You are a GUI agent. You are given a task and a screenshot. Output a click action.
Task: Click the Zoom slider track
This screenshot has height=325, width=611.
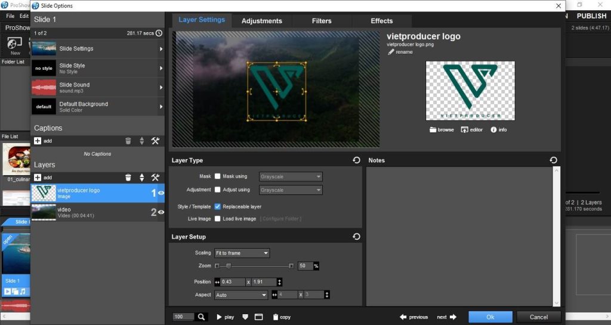[x=257, y=266]
